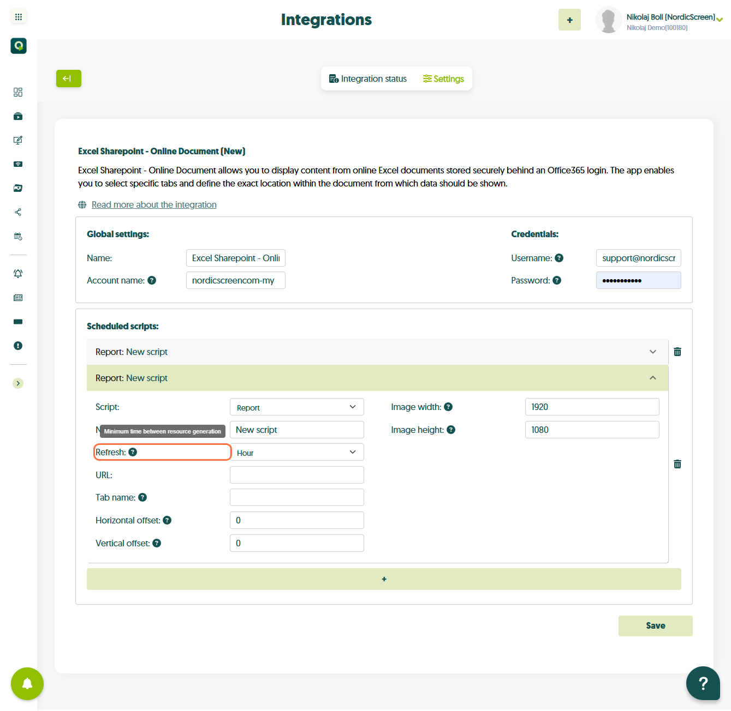Click the Save button
The image size is (731, 711).
(656, 626)
